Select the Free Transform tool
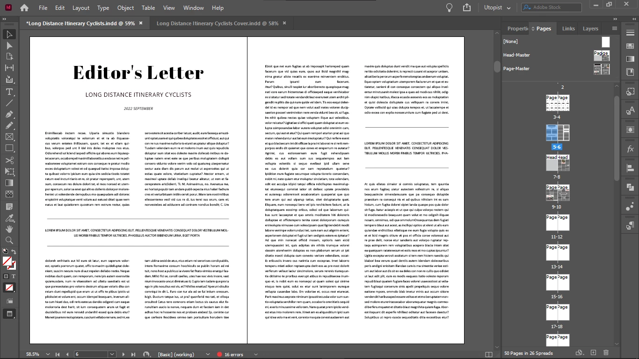The image size is (639, 359). [x=9, y=172]
